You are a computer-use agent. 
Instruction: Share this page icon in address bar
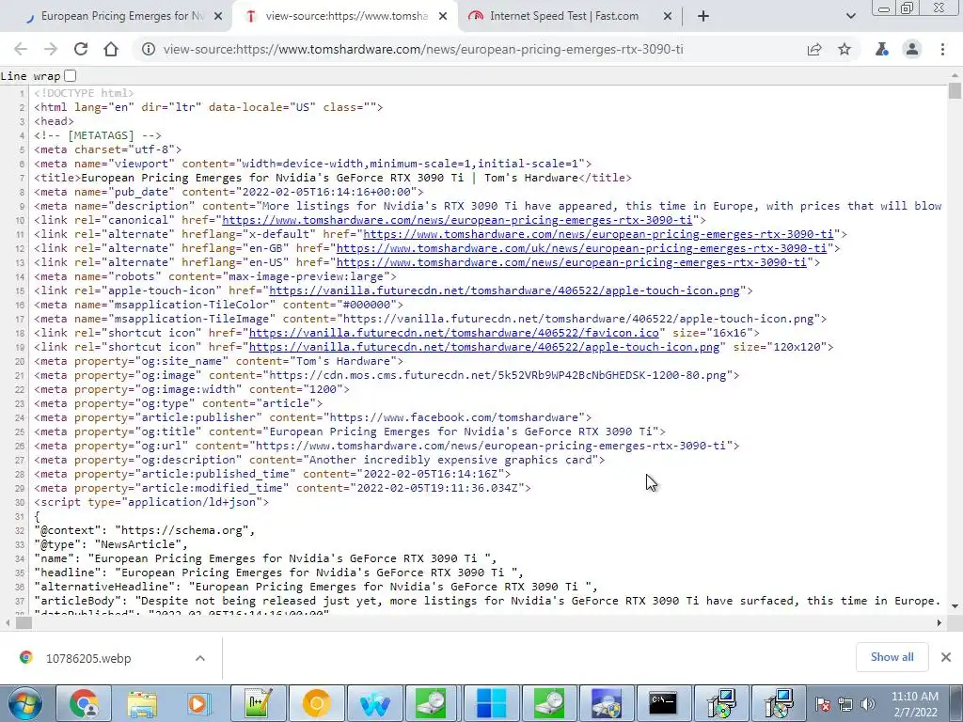coord(814,49)
